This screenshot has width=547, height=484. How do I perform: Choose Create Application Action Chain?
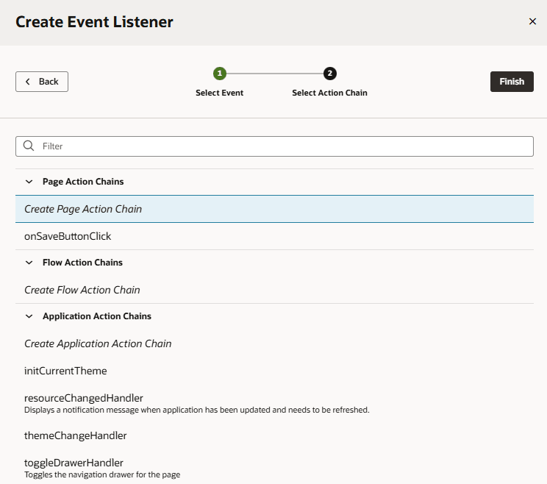[274, 344]
